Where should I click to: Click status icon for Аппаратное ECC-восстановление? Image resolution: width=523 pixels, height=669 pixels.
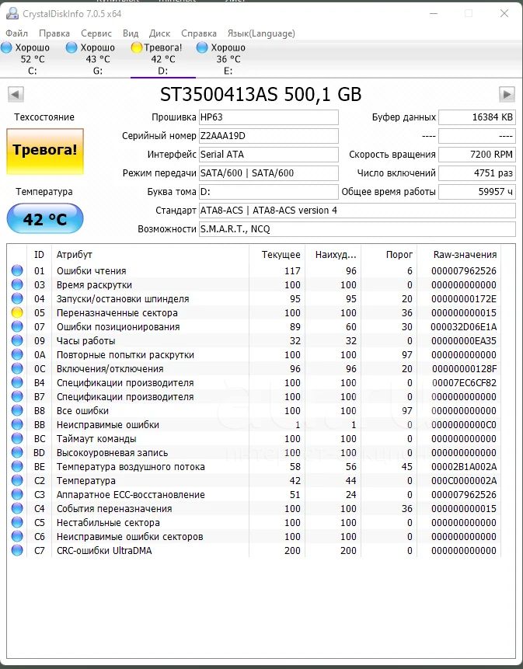(17, 494)
